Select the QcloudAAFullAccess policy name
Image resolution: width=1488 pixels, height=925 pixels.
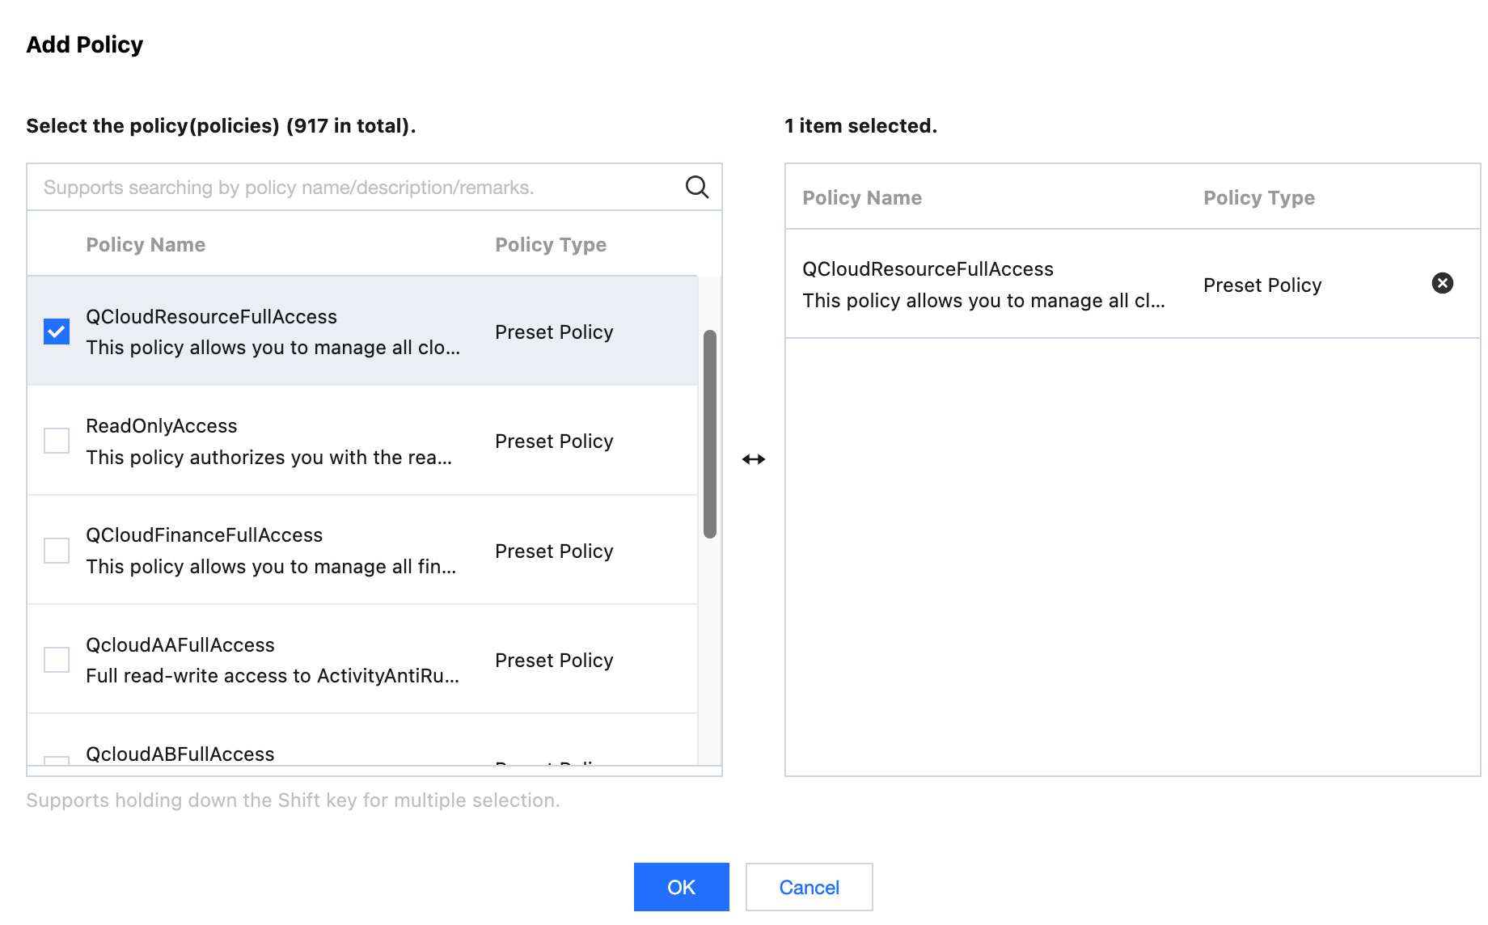180,645
